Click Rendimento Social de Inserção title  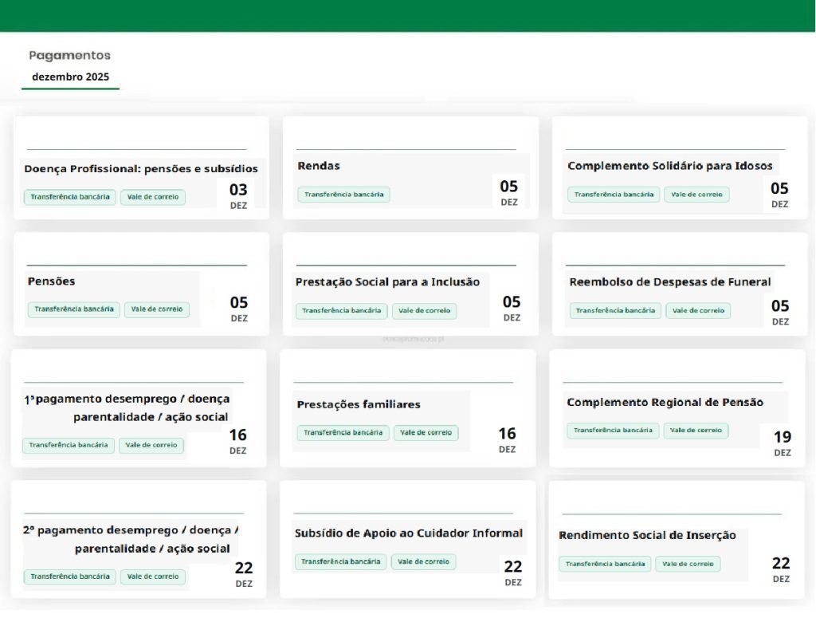[x=647, y=535]
